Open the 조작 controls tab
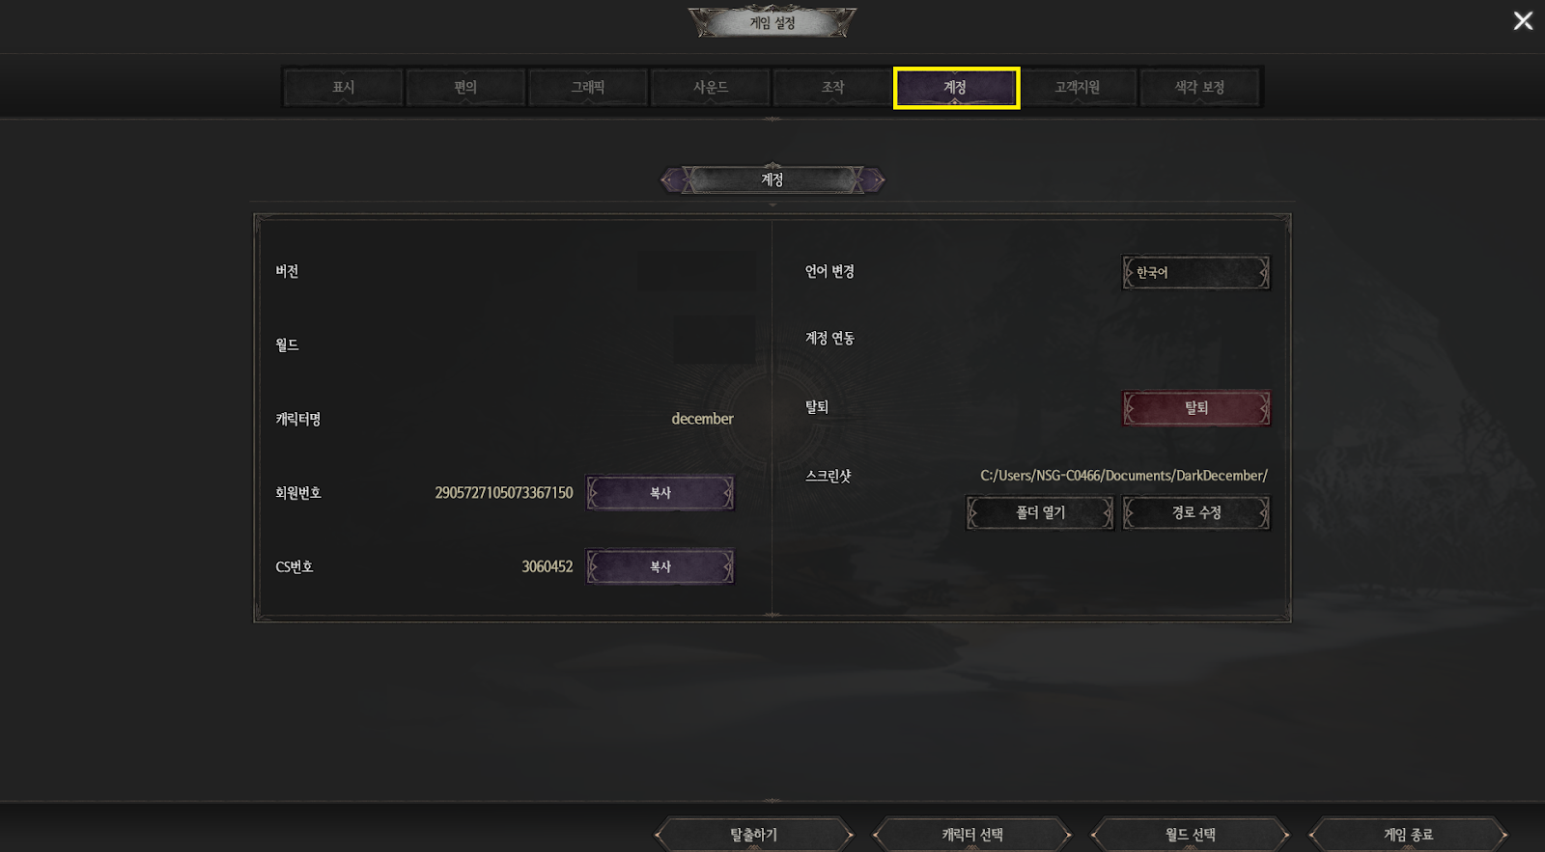This screenshot has width=1545, height=852. (833, 87)
